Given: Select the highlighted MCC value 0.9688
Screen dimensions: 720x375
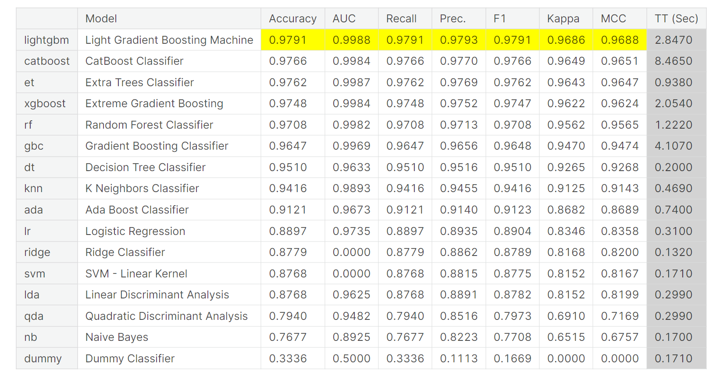Looking at the screenshot, I should click(x=620, y=40).
